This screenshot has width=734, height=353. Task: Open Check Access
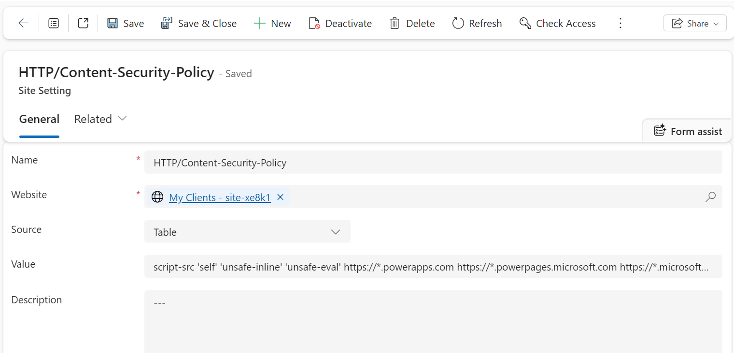click(x=558, y=23)
